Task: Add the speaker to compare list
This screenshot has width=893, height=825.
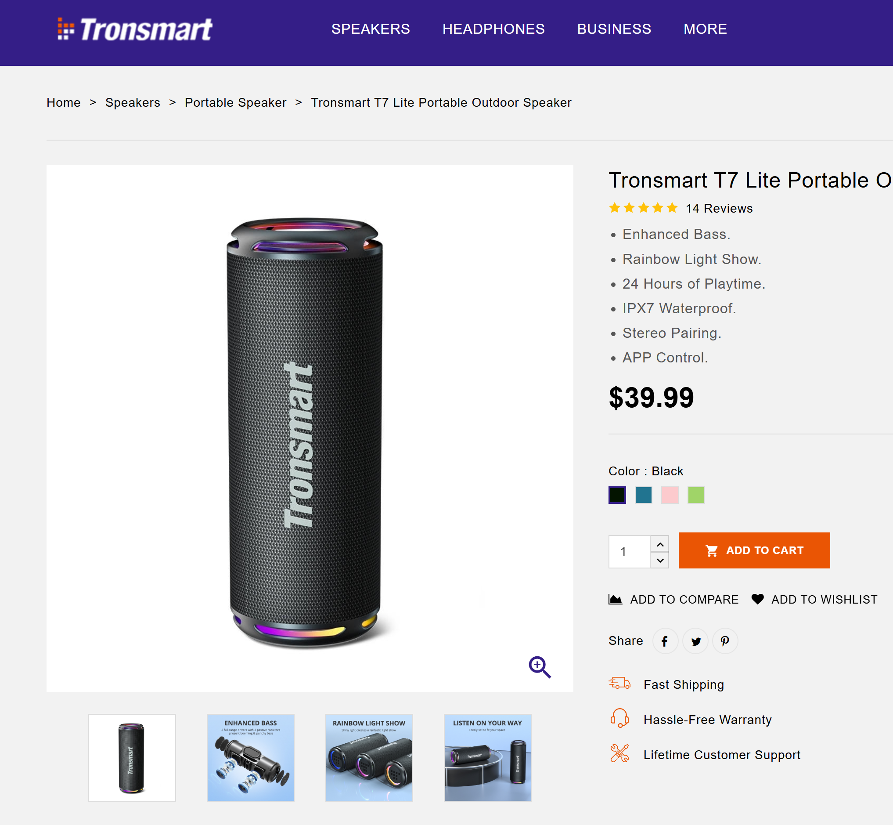Action: 673,599
